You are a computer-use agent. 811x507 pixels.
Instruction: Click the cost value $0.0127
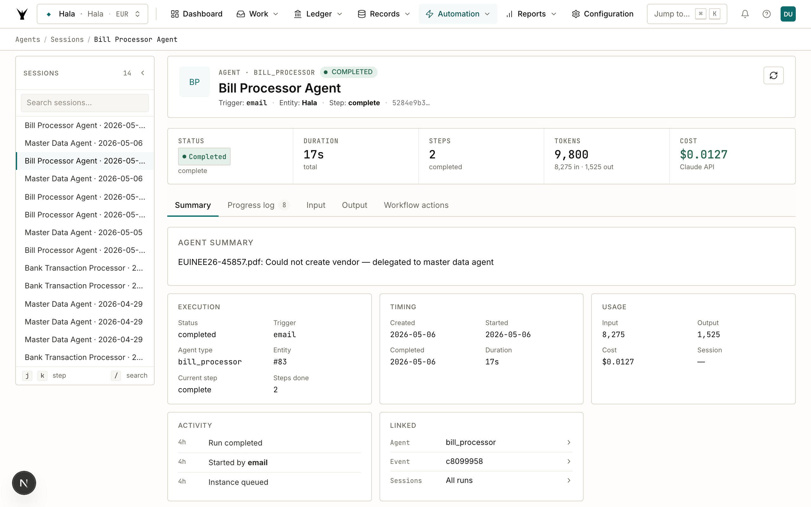[x=703, y=155]
